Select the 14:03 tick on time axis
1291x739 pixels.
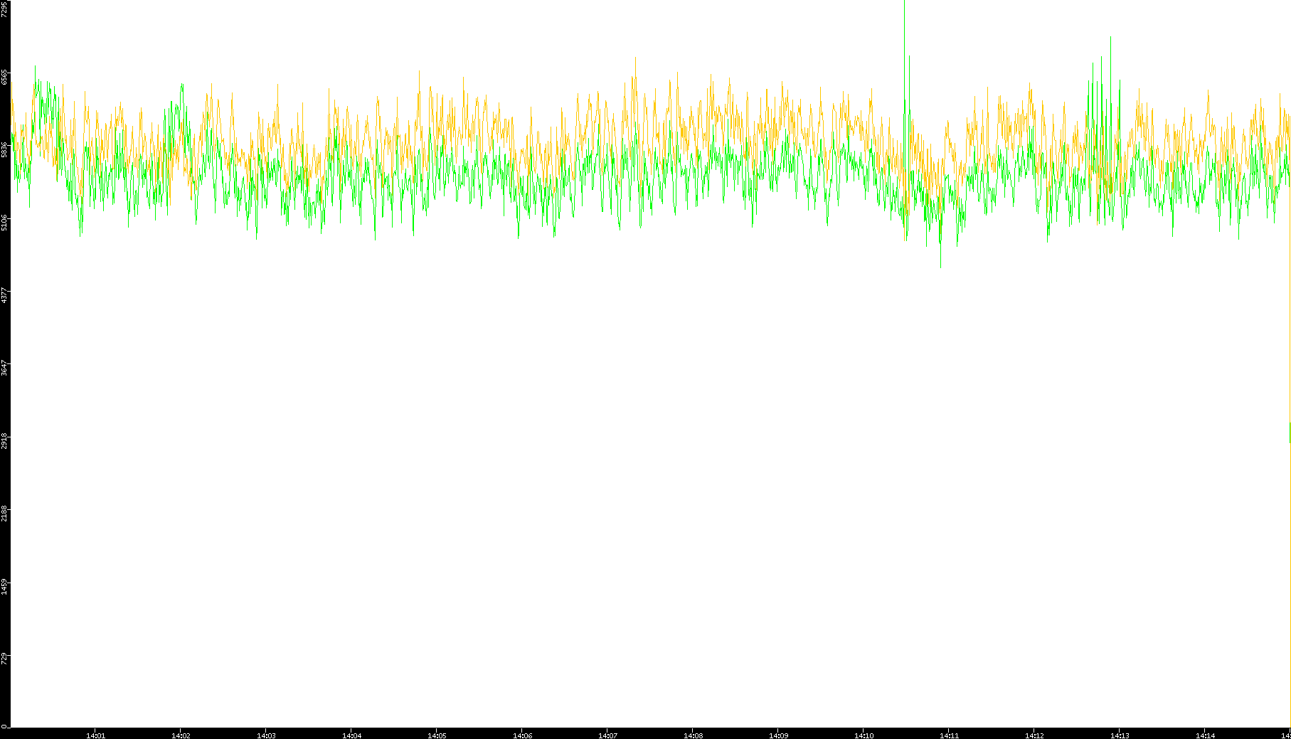[266, 735]
